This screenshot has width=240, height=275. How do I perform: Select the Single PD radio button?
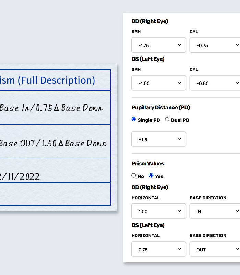(134, 120)
